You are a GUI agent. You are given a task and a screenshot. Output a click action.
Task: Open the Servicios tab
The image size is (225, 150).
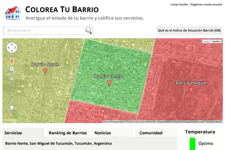23,133
